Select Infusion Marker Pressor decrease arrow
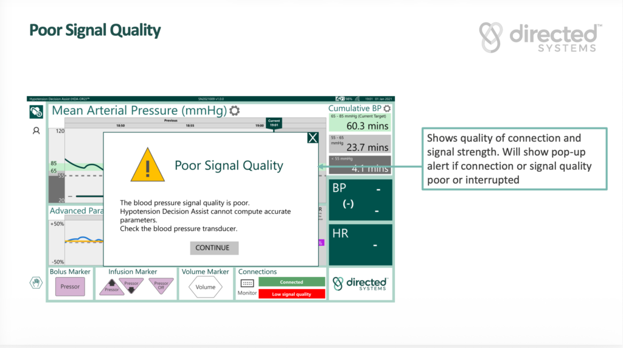This screenshot has height=348, width=623. coord(131,285)
